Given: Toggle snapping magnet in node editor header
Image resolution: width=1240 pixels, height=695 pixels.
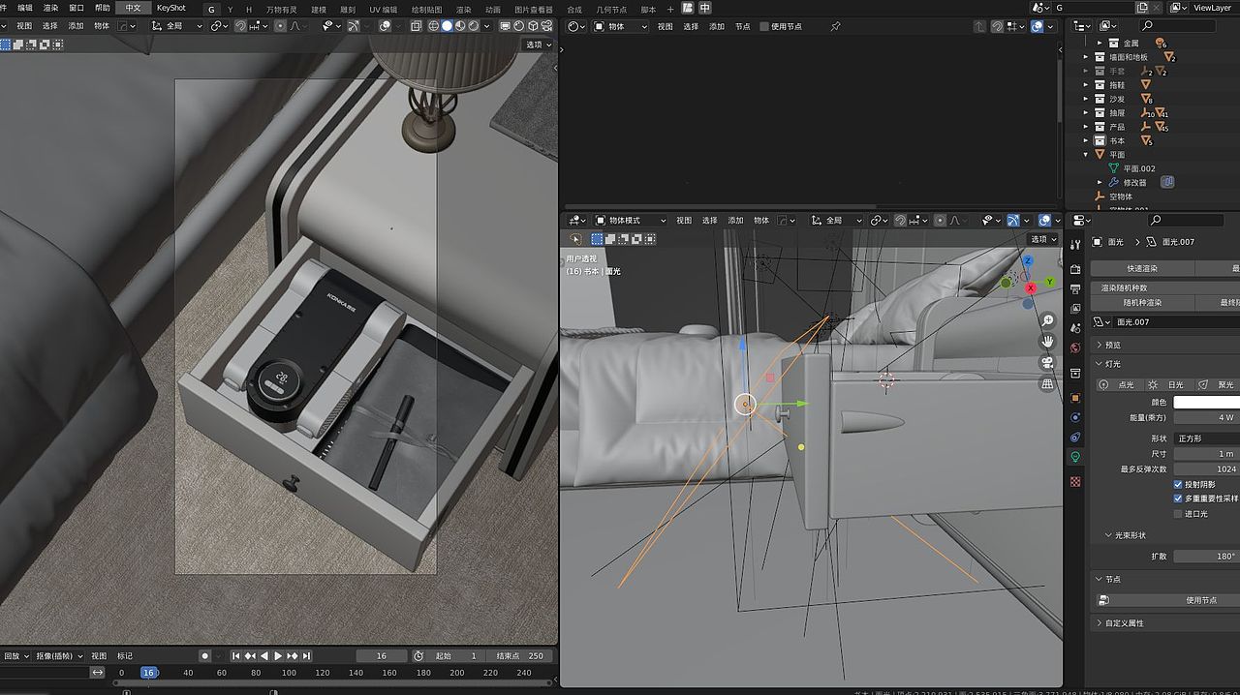Looking at the screenshot, I should (998, 26).
